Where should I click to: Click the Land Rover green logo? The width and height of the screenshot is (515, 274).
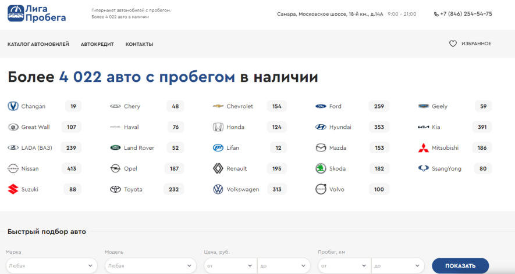(x=115, y=148)
